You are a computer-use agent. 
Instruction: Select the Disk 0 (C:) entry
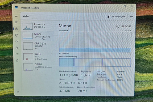tap(38, 46)
